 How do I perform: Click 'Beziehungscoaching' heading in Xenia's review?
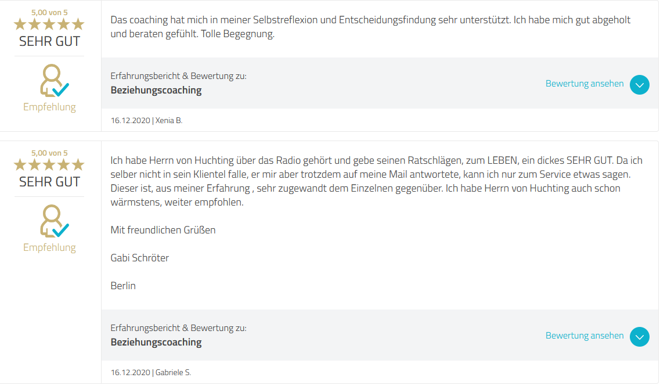[x=156, y=91]
